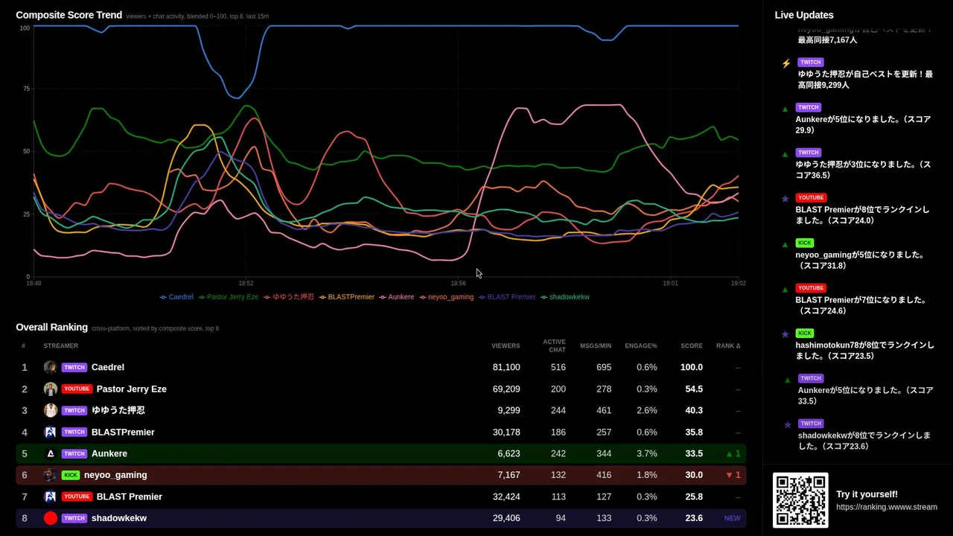Click Caedrel's avatar in the ranking table

pyautogui.click(x=50, y=367)
